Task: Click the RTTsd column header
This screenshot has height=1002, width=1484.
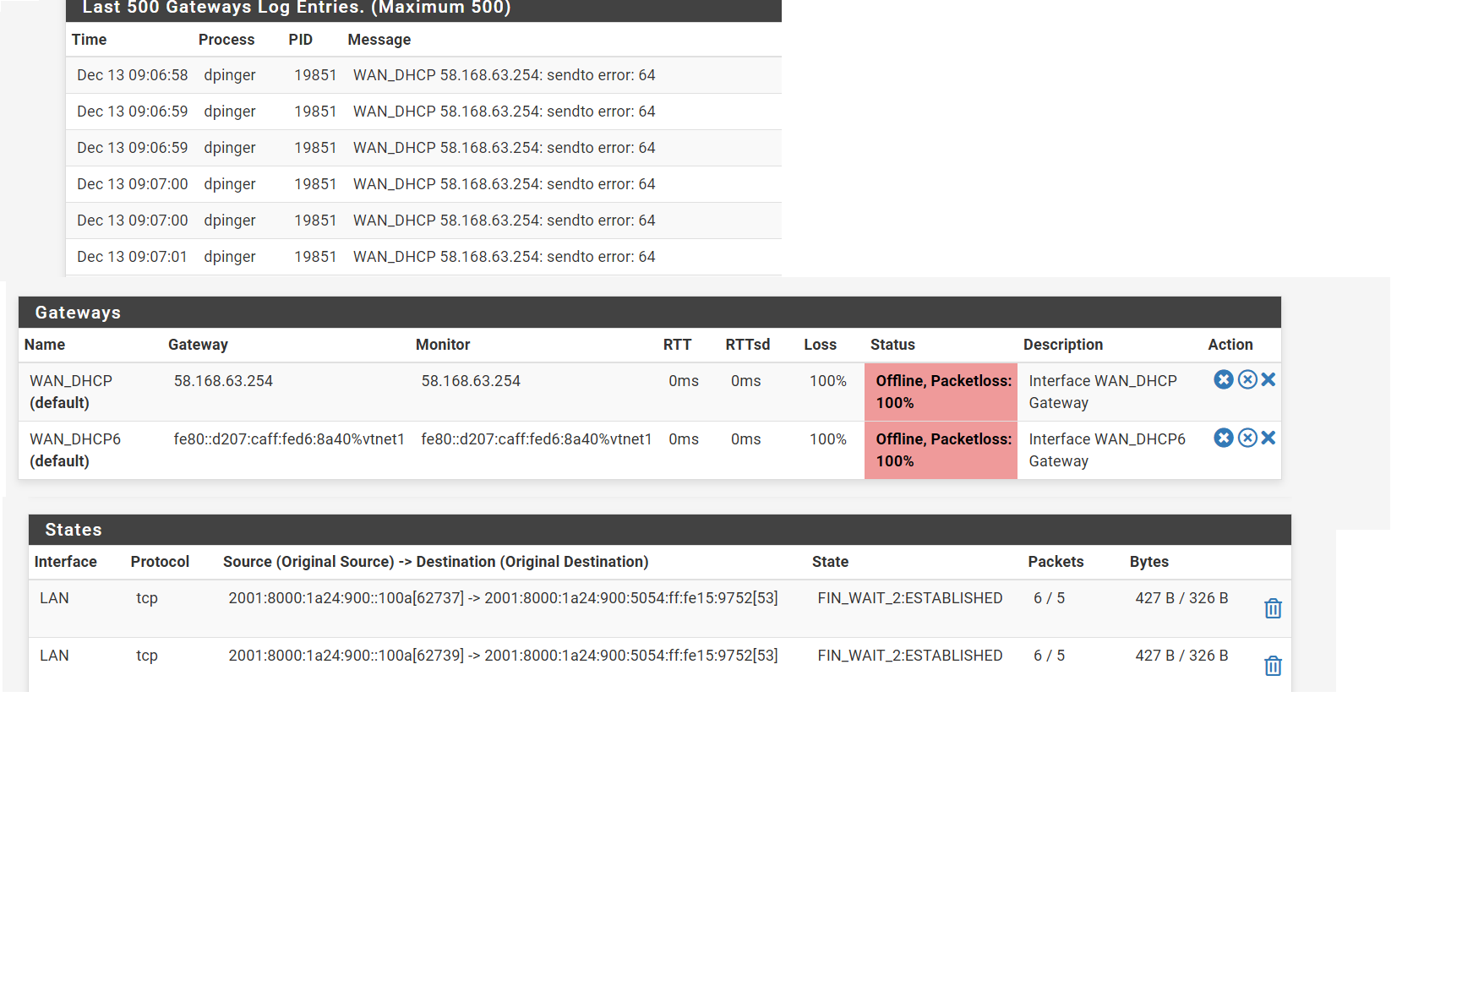Action: tap(747, 345)
